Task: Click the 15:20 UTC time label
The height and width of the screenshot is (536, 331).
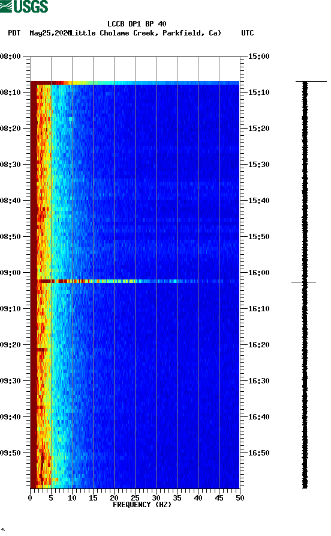Action: point(258,129)
